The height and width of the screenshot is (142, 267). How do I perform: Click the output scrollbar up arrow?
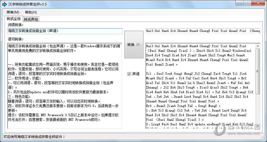[x=258, y=46]
